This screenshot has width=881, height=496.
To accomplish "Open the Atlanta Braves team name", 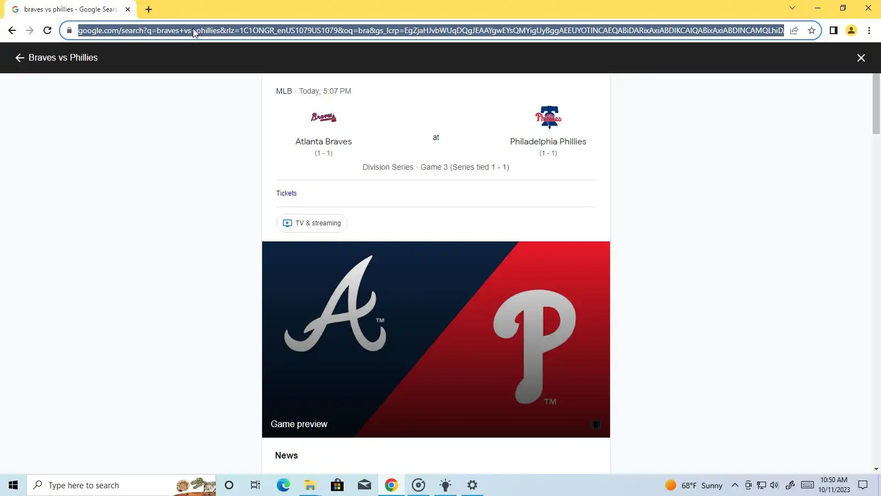I will (x=324, y=142).
